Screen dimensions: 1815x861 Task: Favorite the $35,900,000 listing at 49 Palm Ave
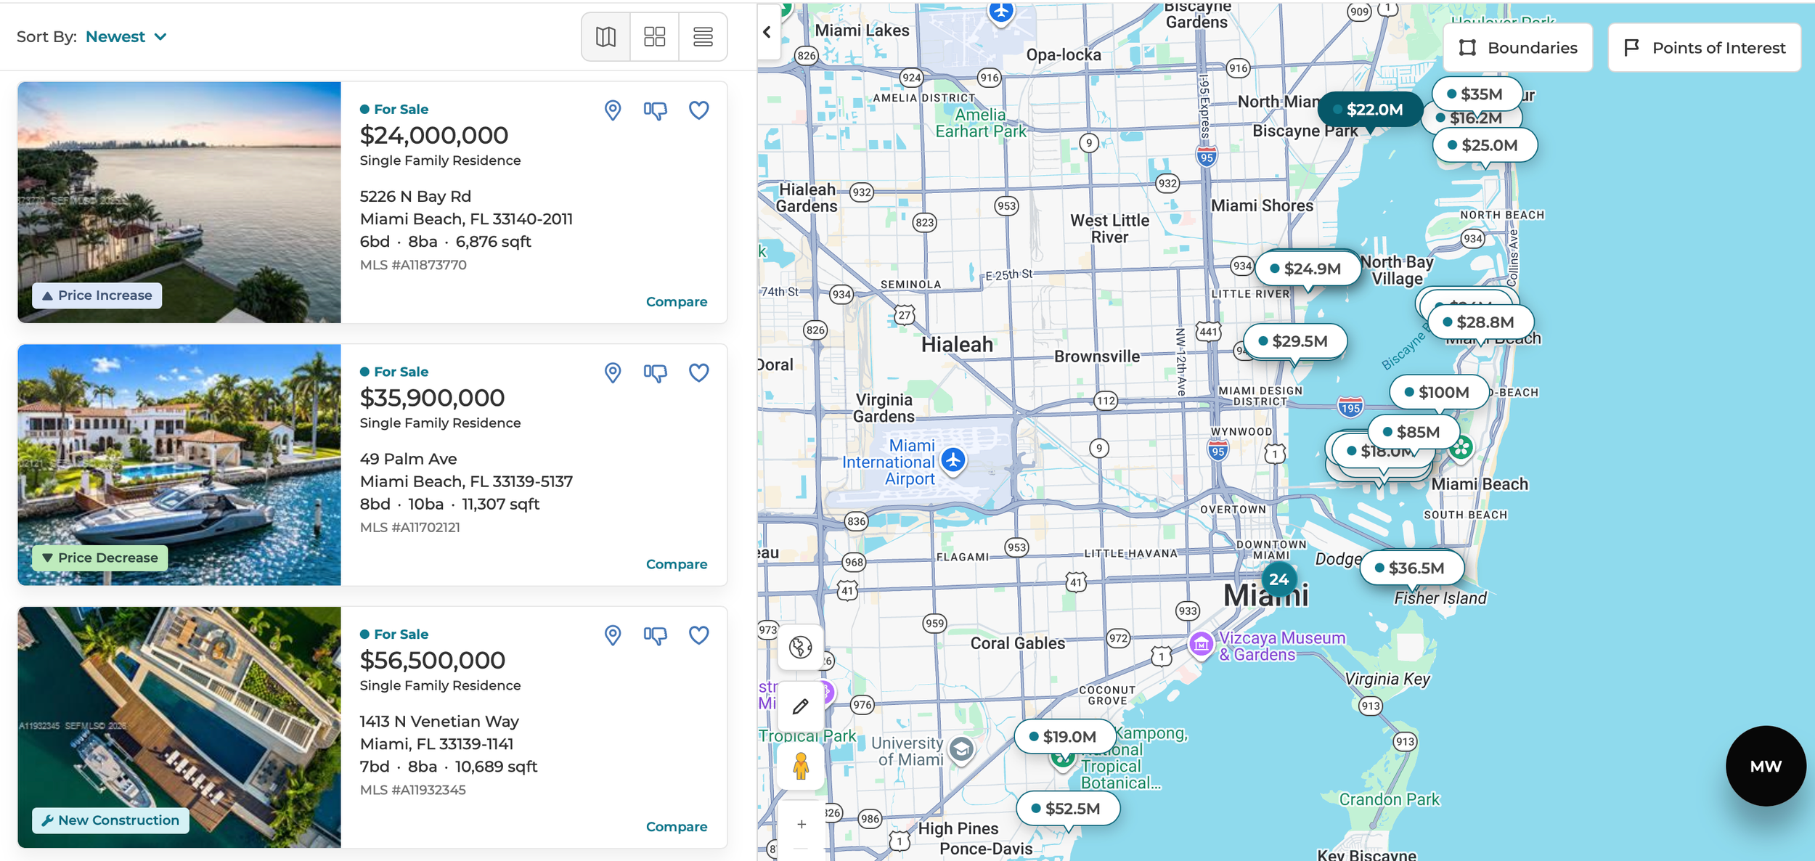(698, 372)
